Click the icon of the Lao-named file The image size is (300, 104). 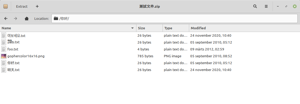4,42
